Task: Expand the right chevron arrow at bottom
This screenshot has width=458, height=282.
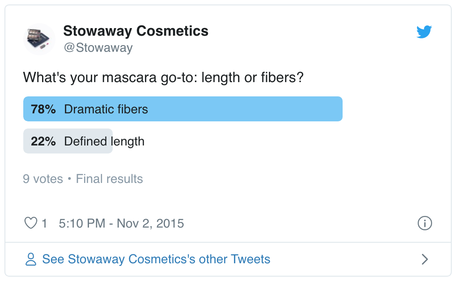Action: click(x=425, y=259)
